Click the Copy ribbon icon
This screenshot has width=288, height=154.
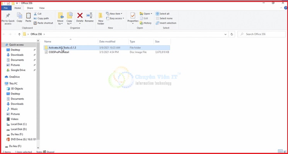point(19,16)
